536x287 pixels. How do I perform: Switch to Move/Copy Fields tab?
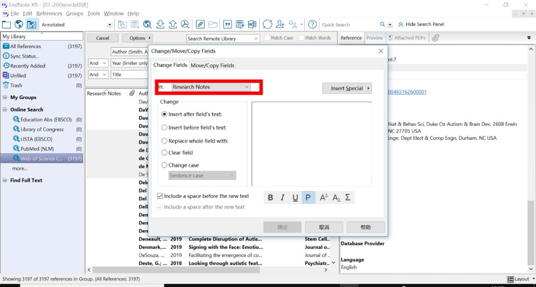coord(212,65)
